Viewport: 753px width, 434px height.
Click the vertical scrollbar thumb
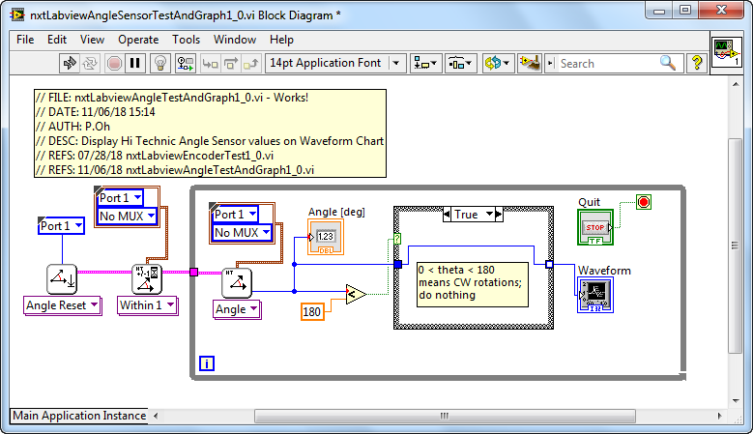point(736,246)
